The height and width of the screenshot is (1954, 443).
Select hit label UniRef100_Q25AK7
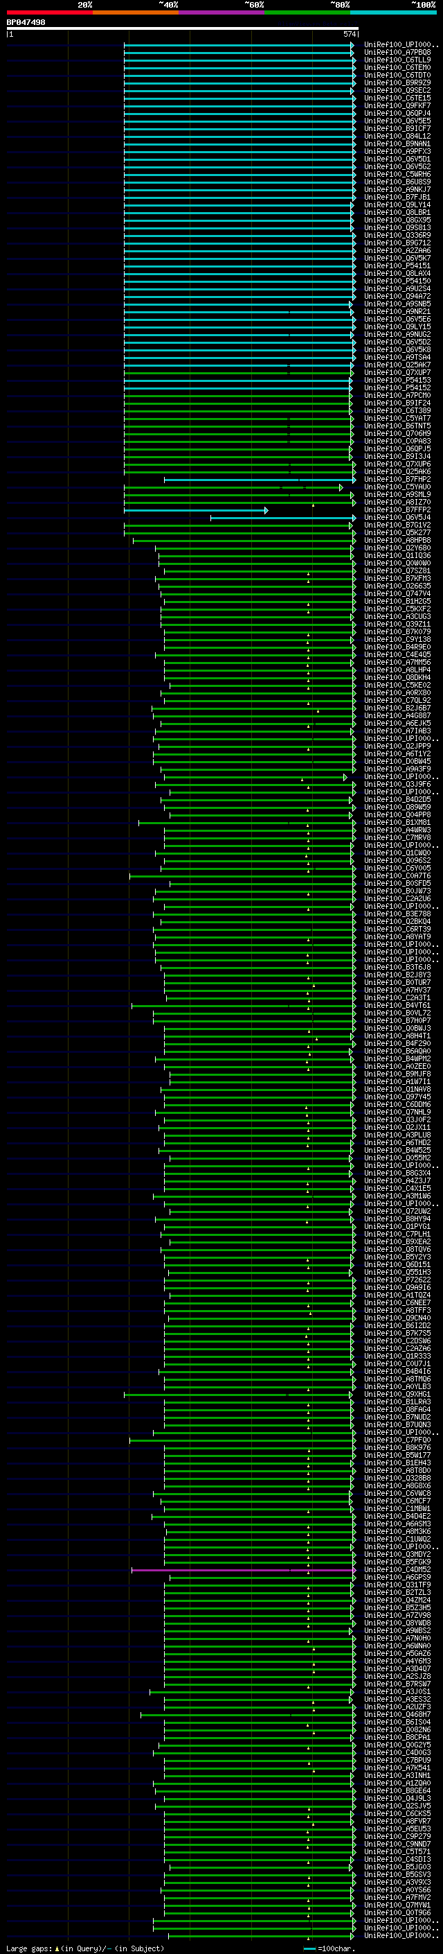397,365
